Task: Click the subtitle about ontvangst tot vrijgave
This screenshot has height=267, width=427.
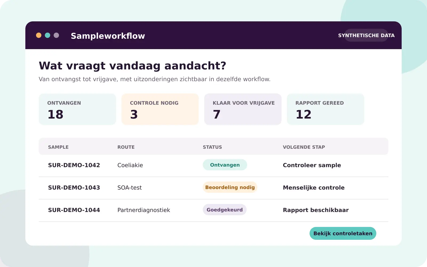Action: pos(155,79)
